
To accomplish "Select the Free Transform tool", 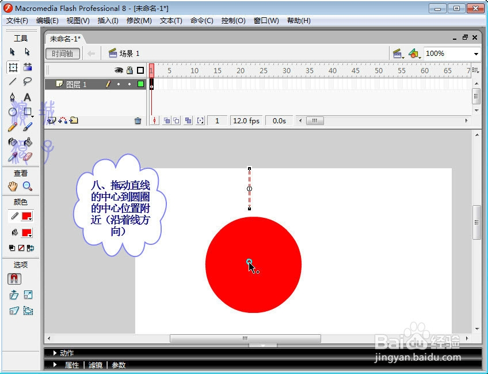I will 13,67.
